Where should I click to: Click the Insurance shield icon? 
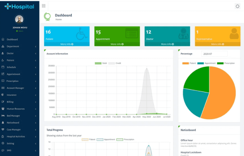pyautogui.click(x=3, y=95)
